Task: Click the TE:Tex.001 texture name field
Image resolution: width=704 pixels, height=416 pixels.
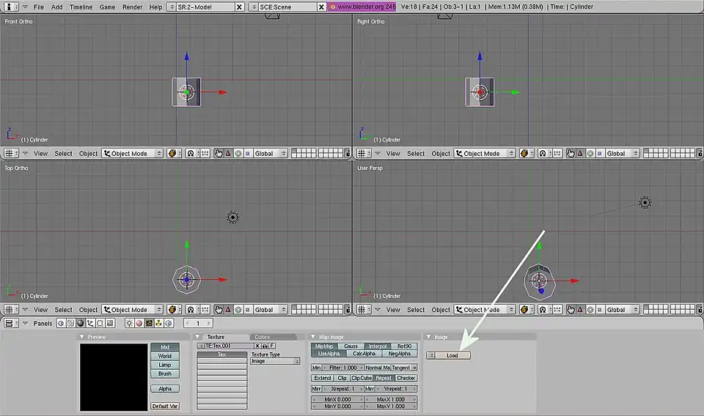Action: (x=227, y=346)
